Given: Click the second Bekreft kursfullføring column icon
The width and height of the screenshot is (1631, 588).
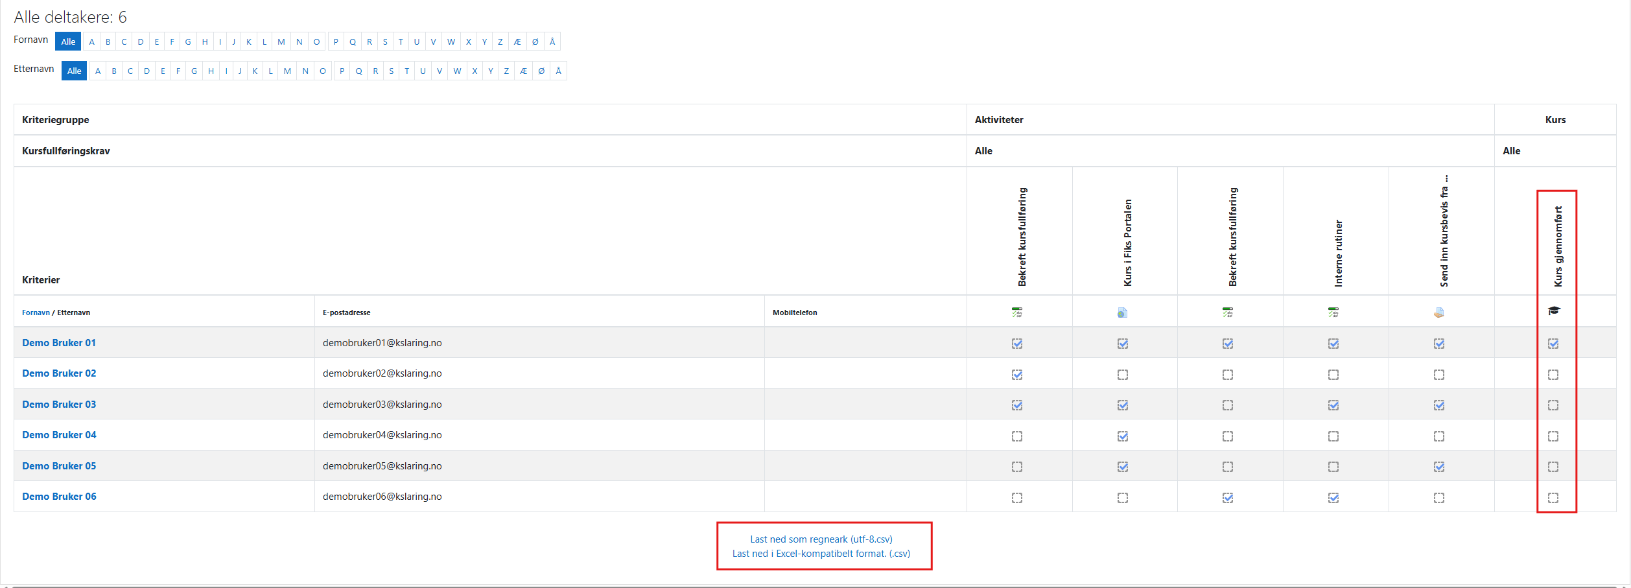Looking at the screenshot, I should (1227, 312).
